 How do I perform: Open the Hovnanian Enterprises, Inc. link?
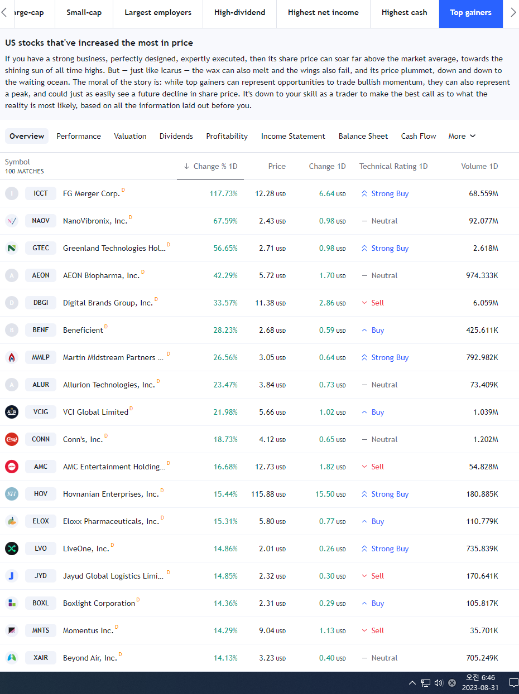[111, 494]
